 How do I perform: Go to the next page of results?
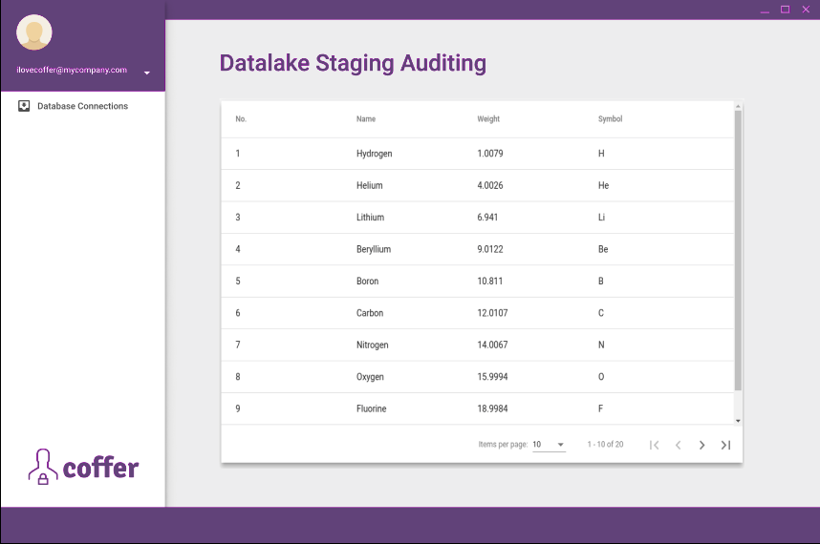[701, 445]
